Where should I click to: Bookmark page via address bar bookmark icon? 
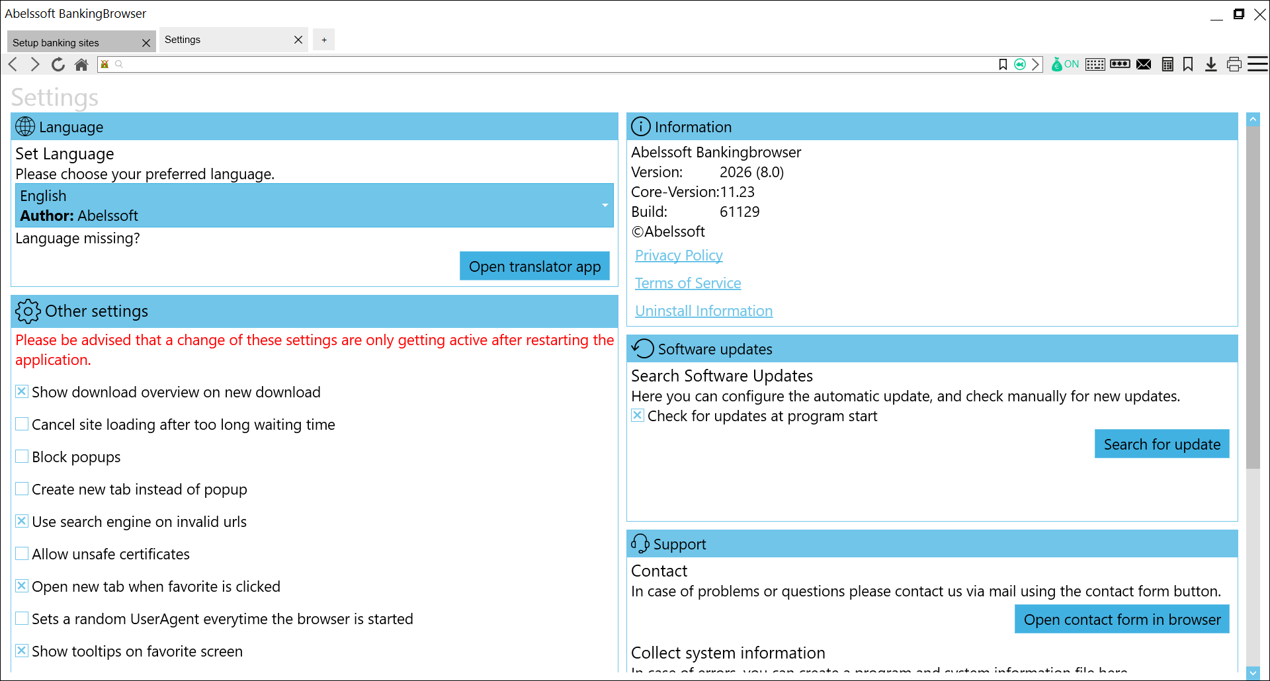pos(1003,64)
